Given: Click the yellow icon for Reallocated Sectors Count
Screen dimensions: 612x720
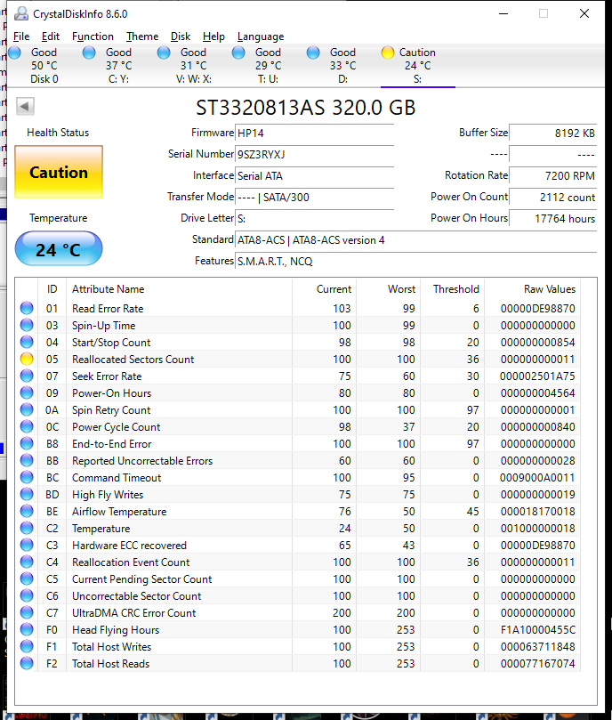Looking at the screenshot, I should click(x=27, y=359).
